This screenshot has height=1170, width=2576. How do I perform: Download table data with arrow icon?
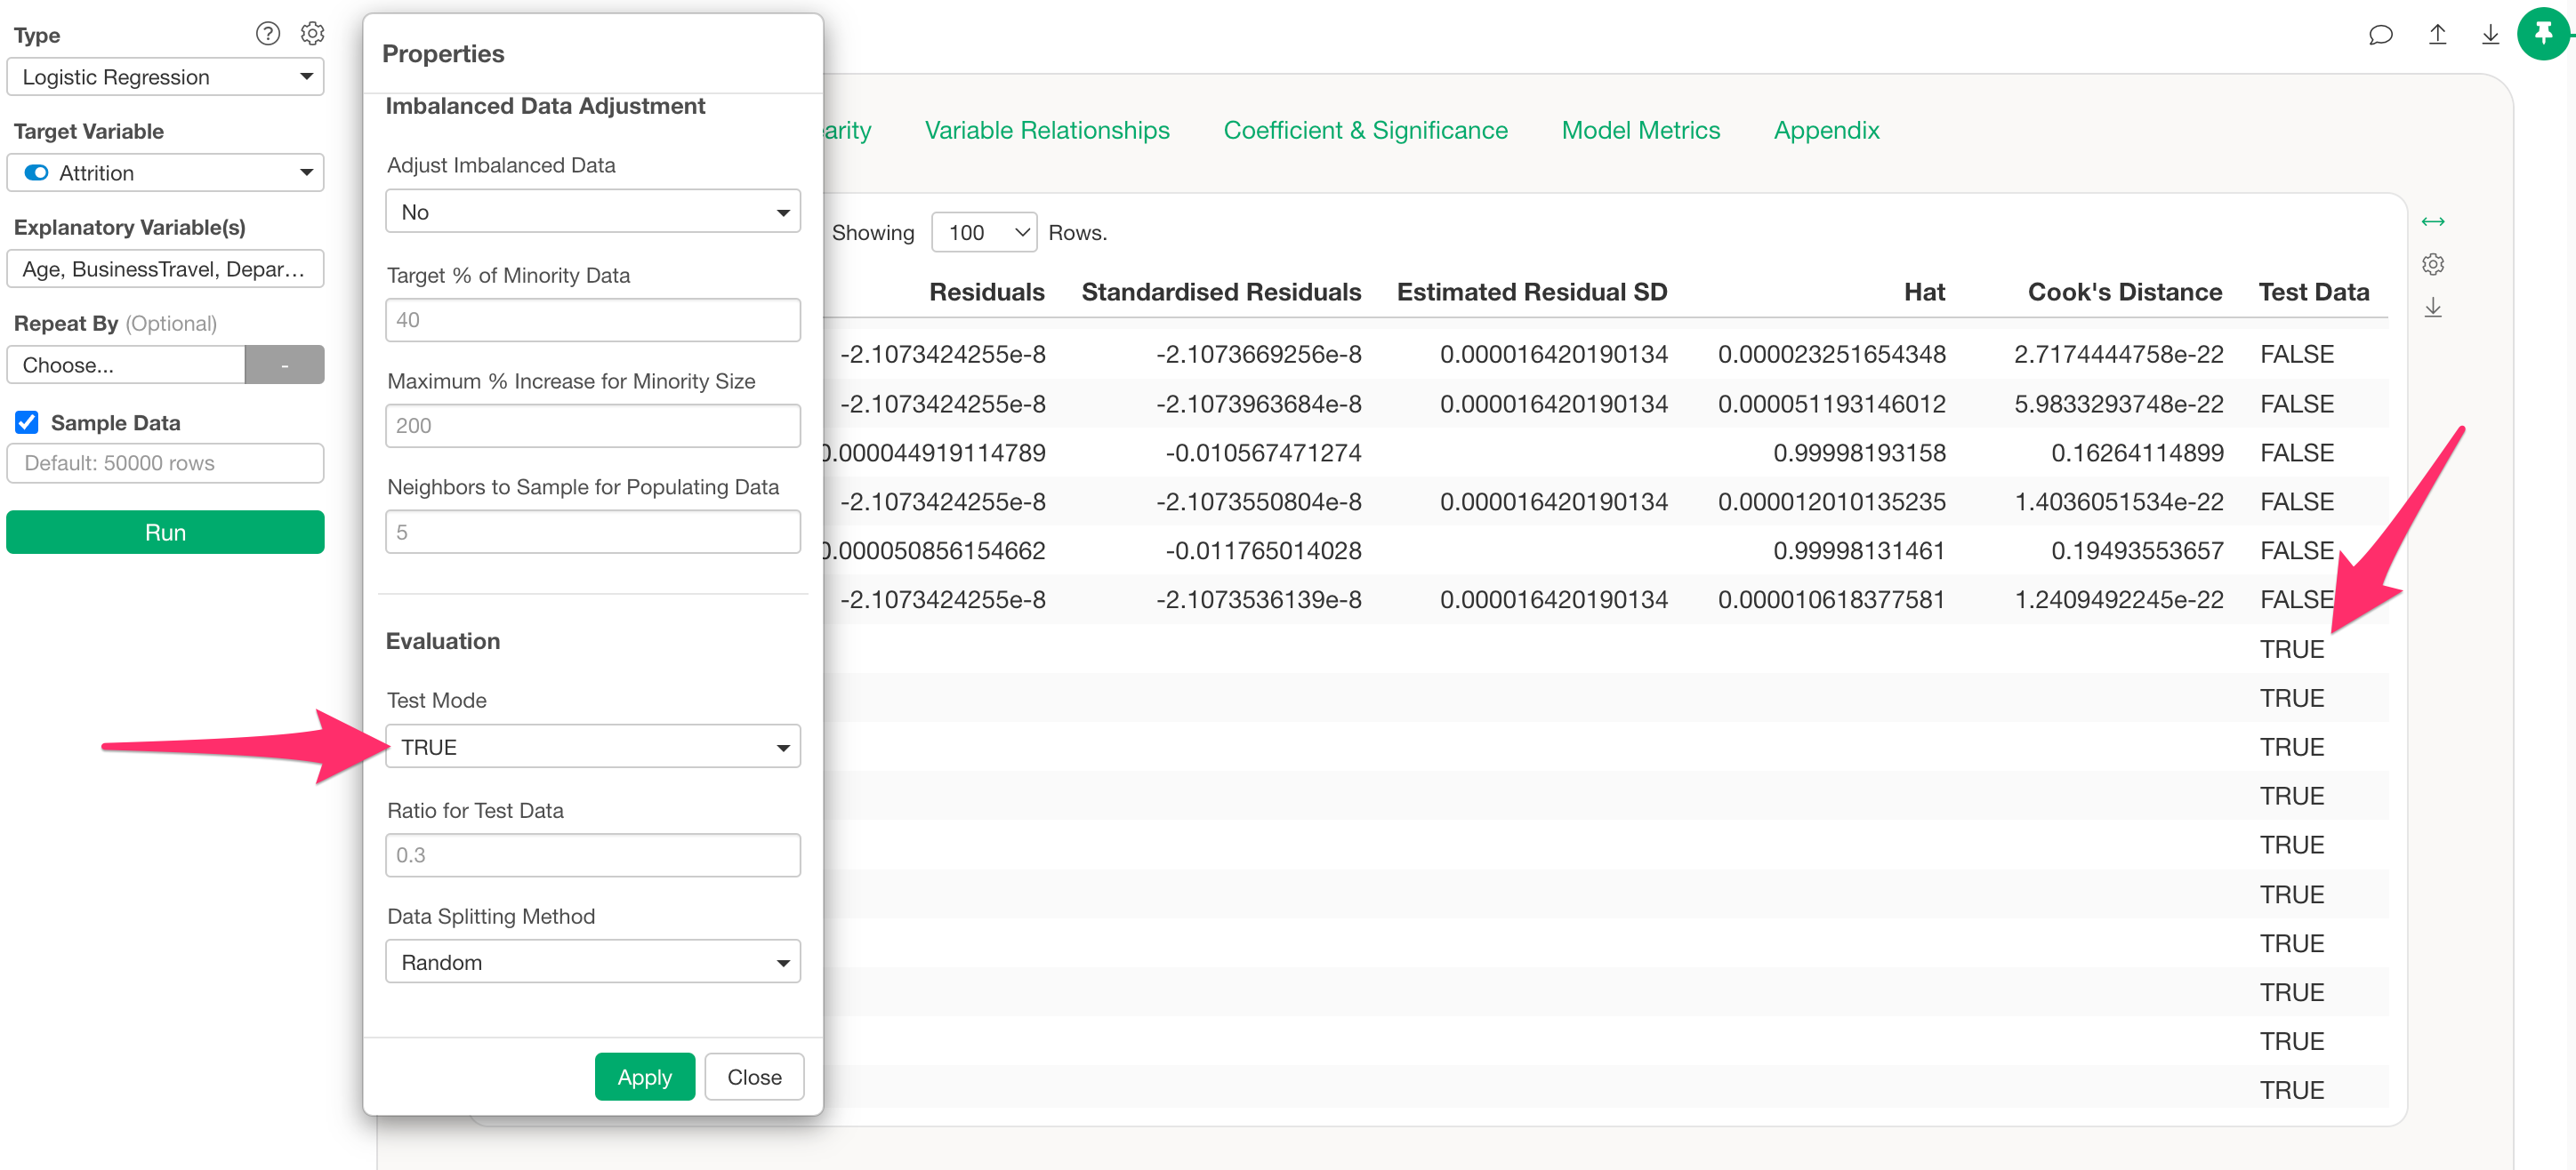[2432, 308]
